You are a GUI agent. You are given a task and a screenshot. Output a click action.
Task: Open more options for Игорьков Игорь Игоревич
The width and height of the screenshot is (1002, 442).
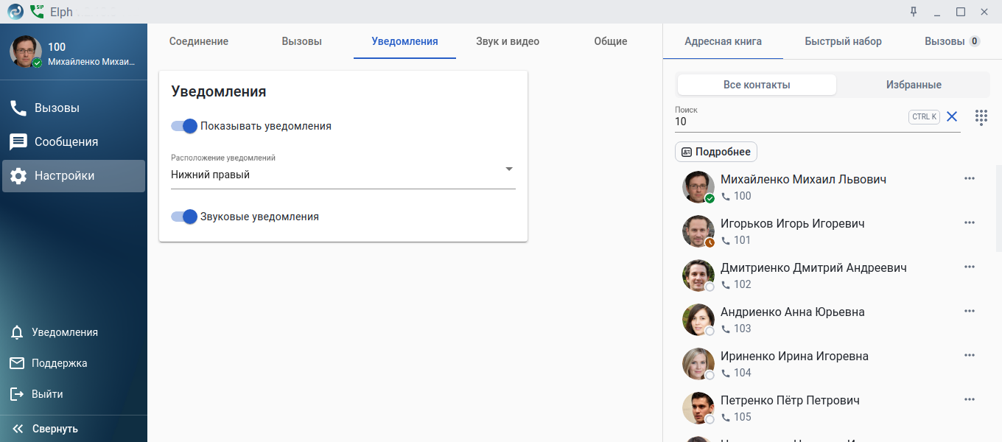tap(969, 222)
